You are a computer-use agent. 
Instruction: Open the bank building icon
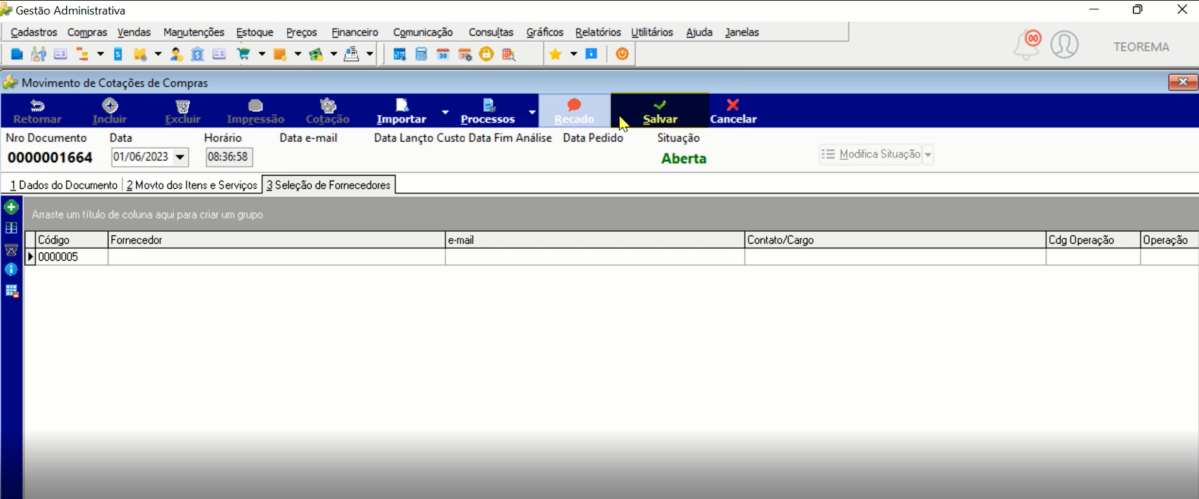pyautogui.click(x=197, y=54)
